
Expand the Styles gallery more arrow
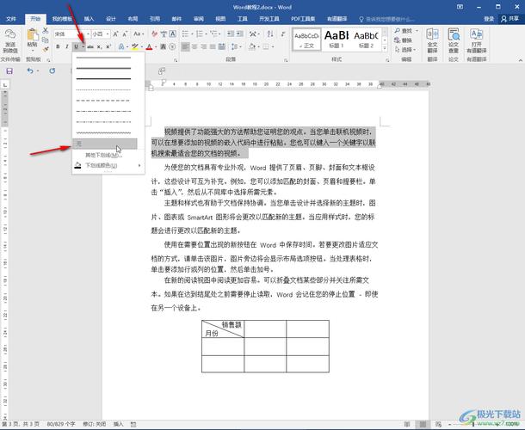click(385, 49)
